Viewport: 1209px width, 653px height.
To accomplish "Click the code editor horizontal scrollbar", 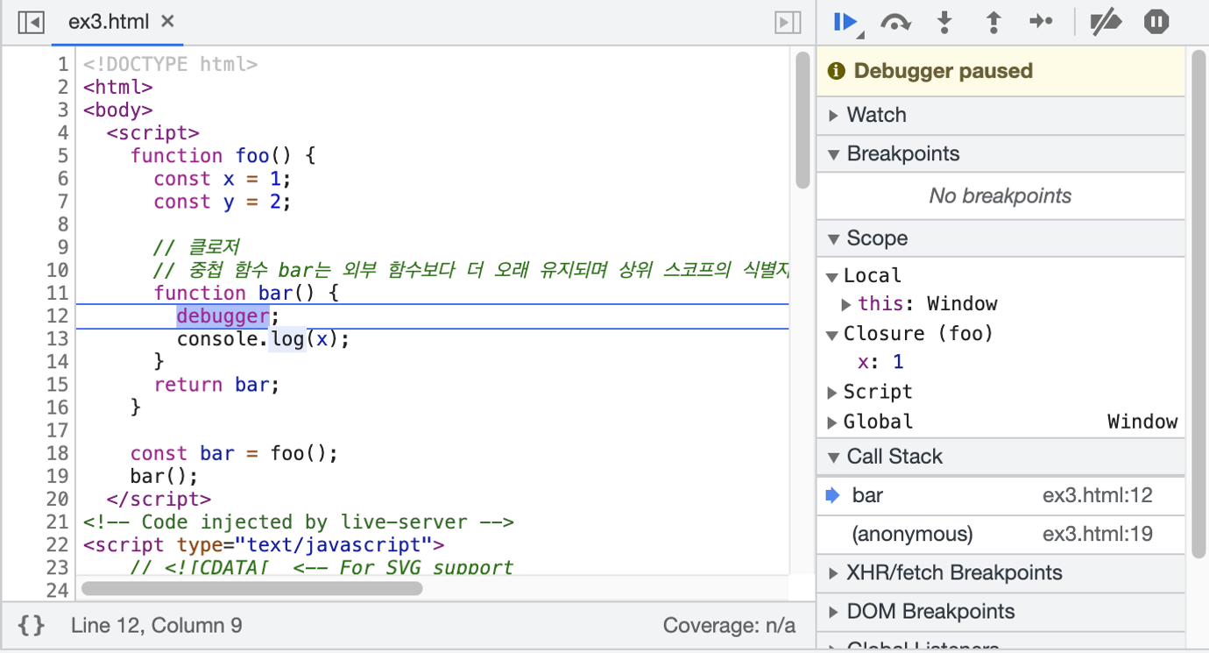I will pyautogui.click(x=252, y=588).
